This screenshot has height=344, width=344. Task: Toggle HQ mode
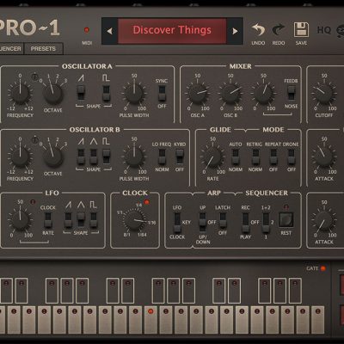[x=324, y=30]
